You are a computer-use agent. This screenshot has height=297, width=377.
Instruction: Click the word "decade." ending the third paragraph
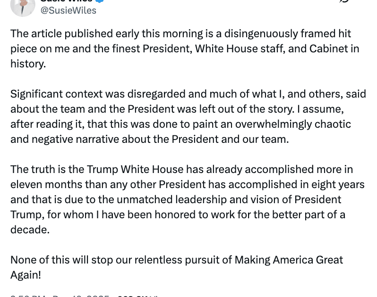click(30, 230)
